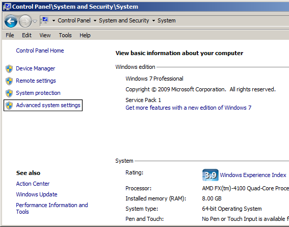Image resolution: width=289 pixels, height=227 pixels.
Task: Open Device Manager link
Action: [36, 68]
